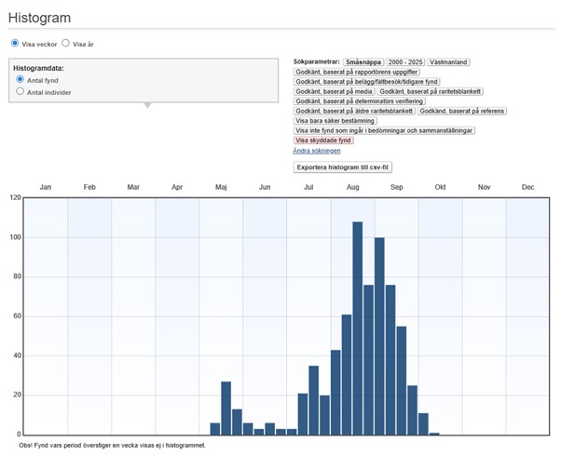Click the "2000 - 2025" parameter tag
Screen dimensions: 561x455
pyautogui.click(x=404, y=61)
